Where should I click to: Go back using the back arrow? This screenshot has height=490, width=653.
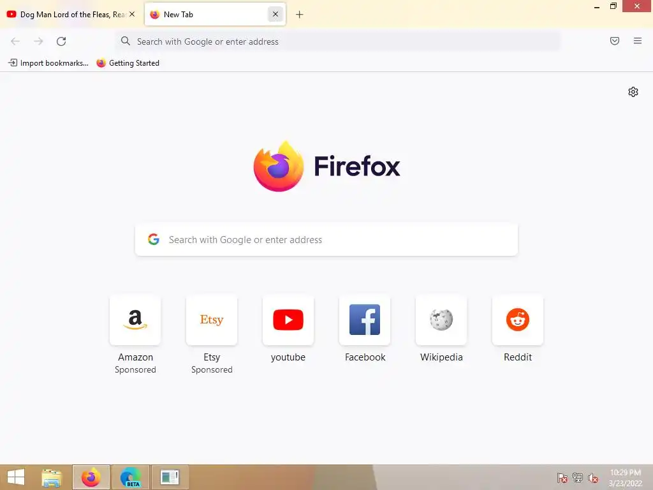[x=15, y=41]
